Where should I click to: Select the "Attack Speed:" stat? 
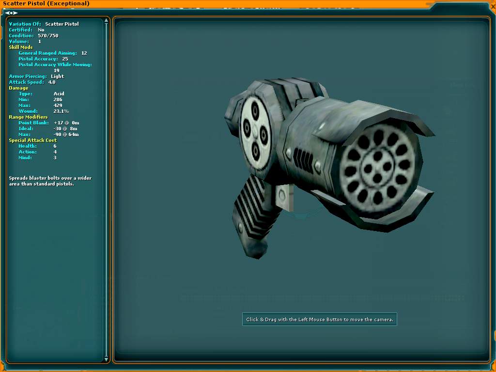(32, 82)
